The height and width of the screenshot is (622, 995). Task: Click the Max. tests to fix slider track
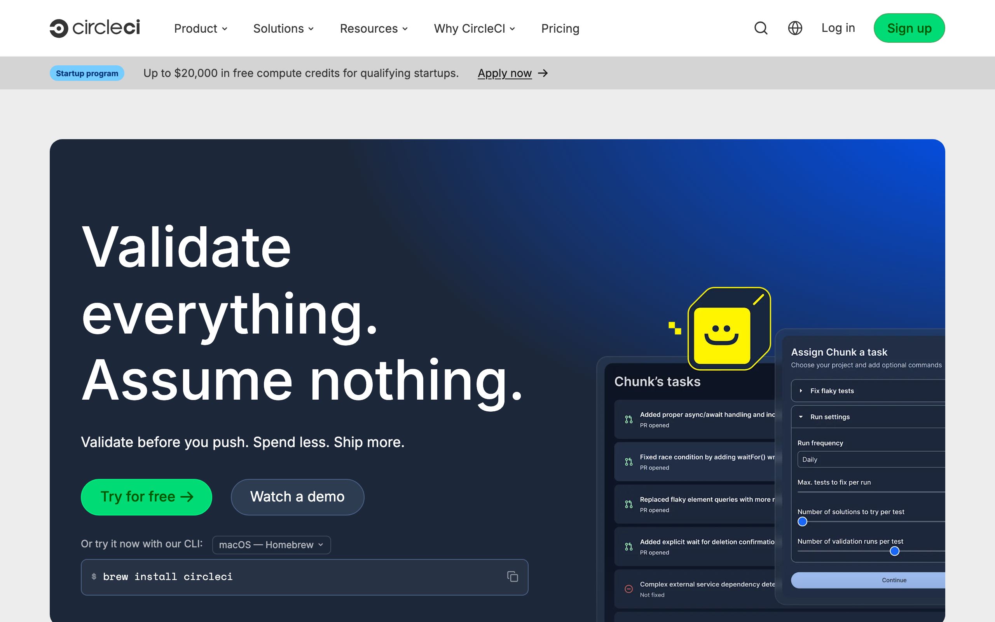click(x=871, y=492)
